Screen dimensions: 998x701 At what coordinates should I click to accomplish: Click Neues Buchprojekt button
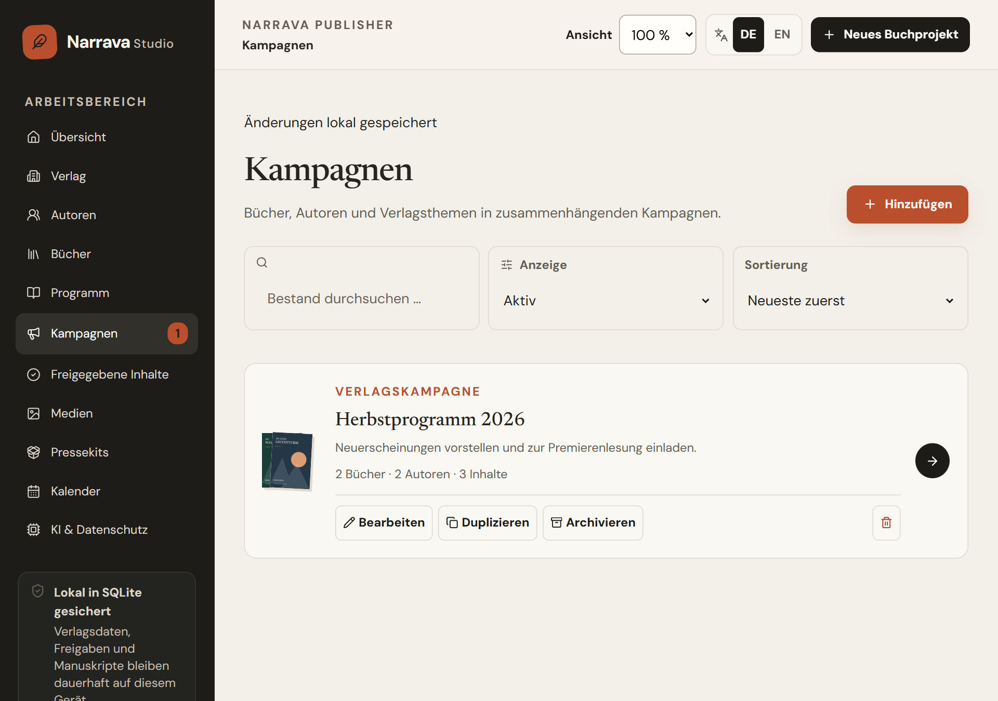[890, 35]
